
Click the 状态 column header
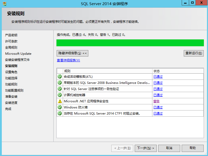(x=178, y=71)
